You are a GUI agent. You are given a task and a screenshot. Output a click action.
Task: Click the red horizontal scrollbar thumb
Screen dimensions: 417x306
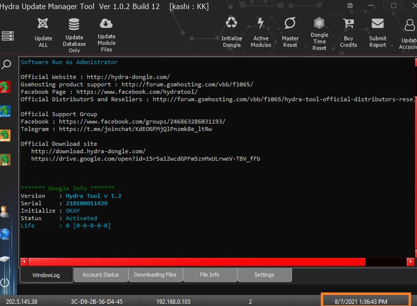click(197, 262)
